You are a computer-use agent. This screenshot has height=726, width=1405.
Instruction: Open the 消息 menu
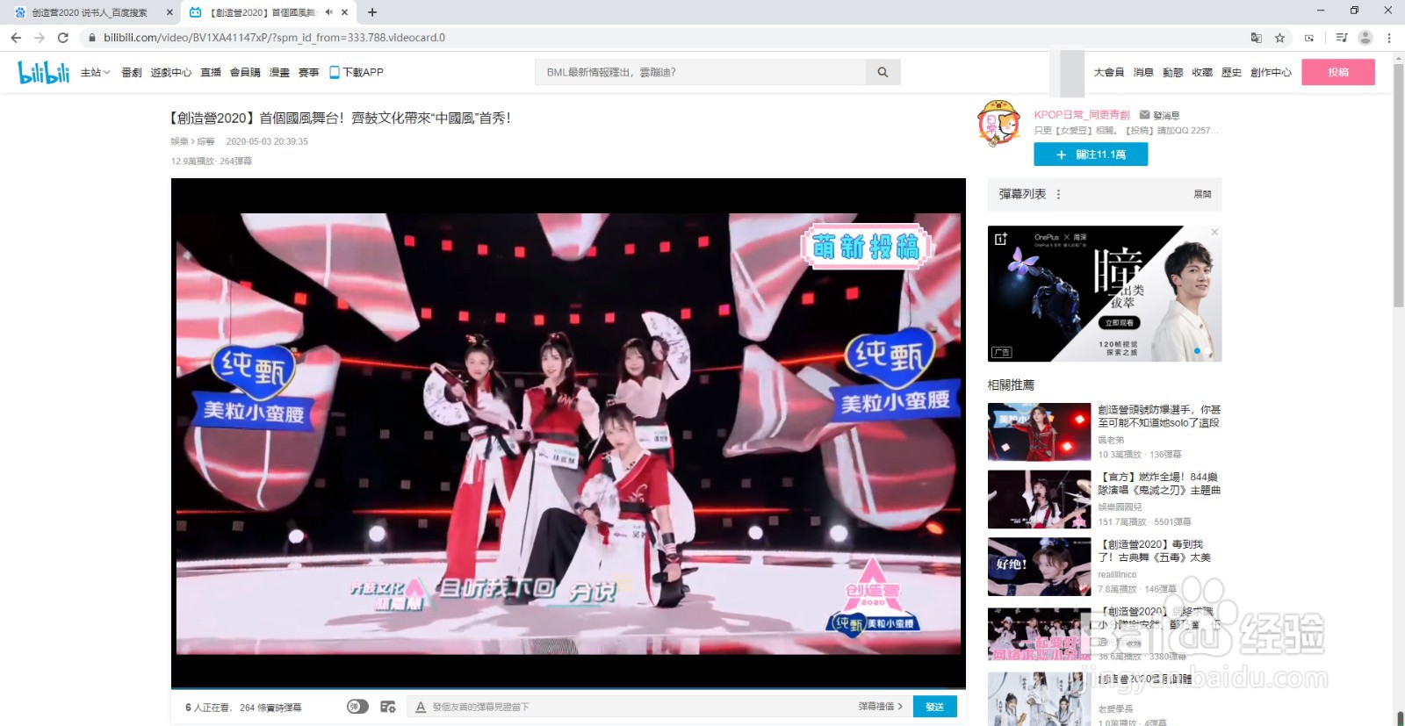click(x=1143, y=72)
